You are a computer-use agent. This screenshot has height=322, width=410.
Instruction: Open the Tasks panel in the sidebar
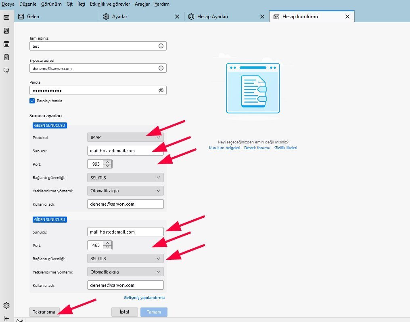6,57
